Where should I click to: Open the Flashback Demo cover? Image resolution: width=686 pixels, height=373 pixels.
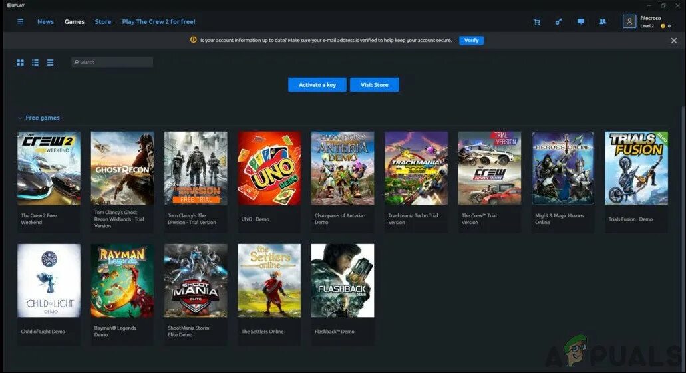coord(343,281)
